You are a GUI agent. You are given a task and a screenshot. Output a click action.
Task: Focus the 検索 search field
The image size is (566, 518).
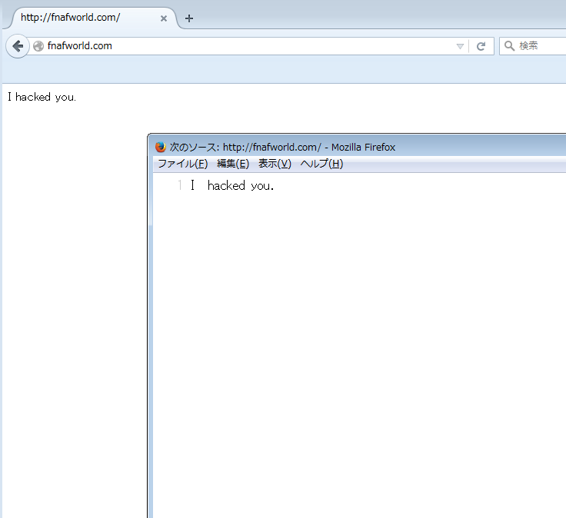coord(540,46)
